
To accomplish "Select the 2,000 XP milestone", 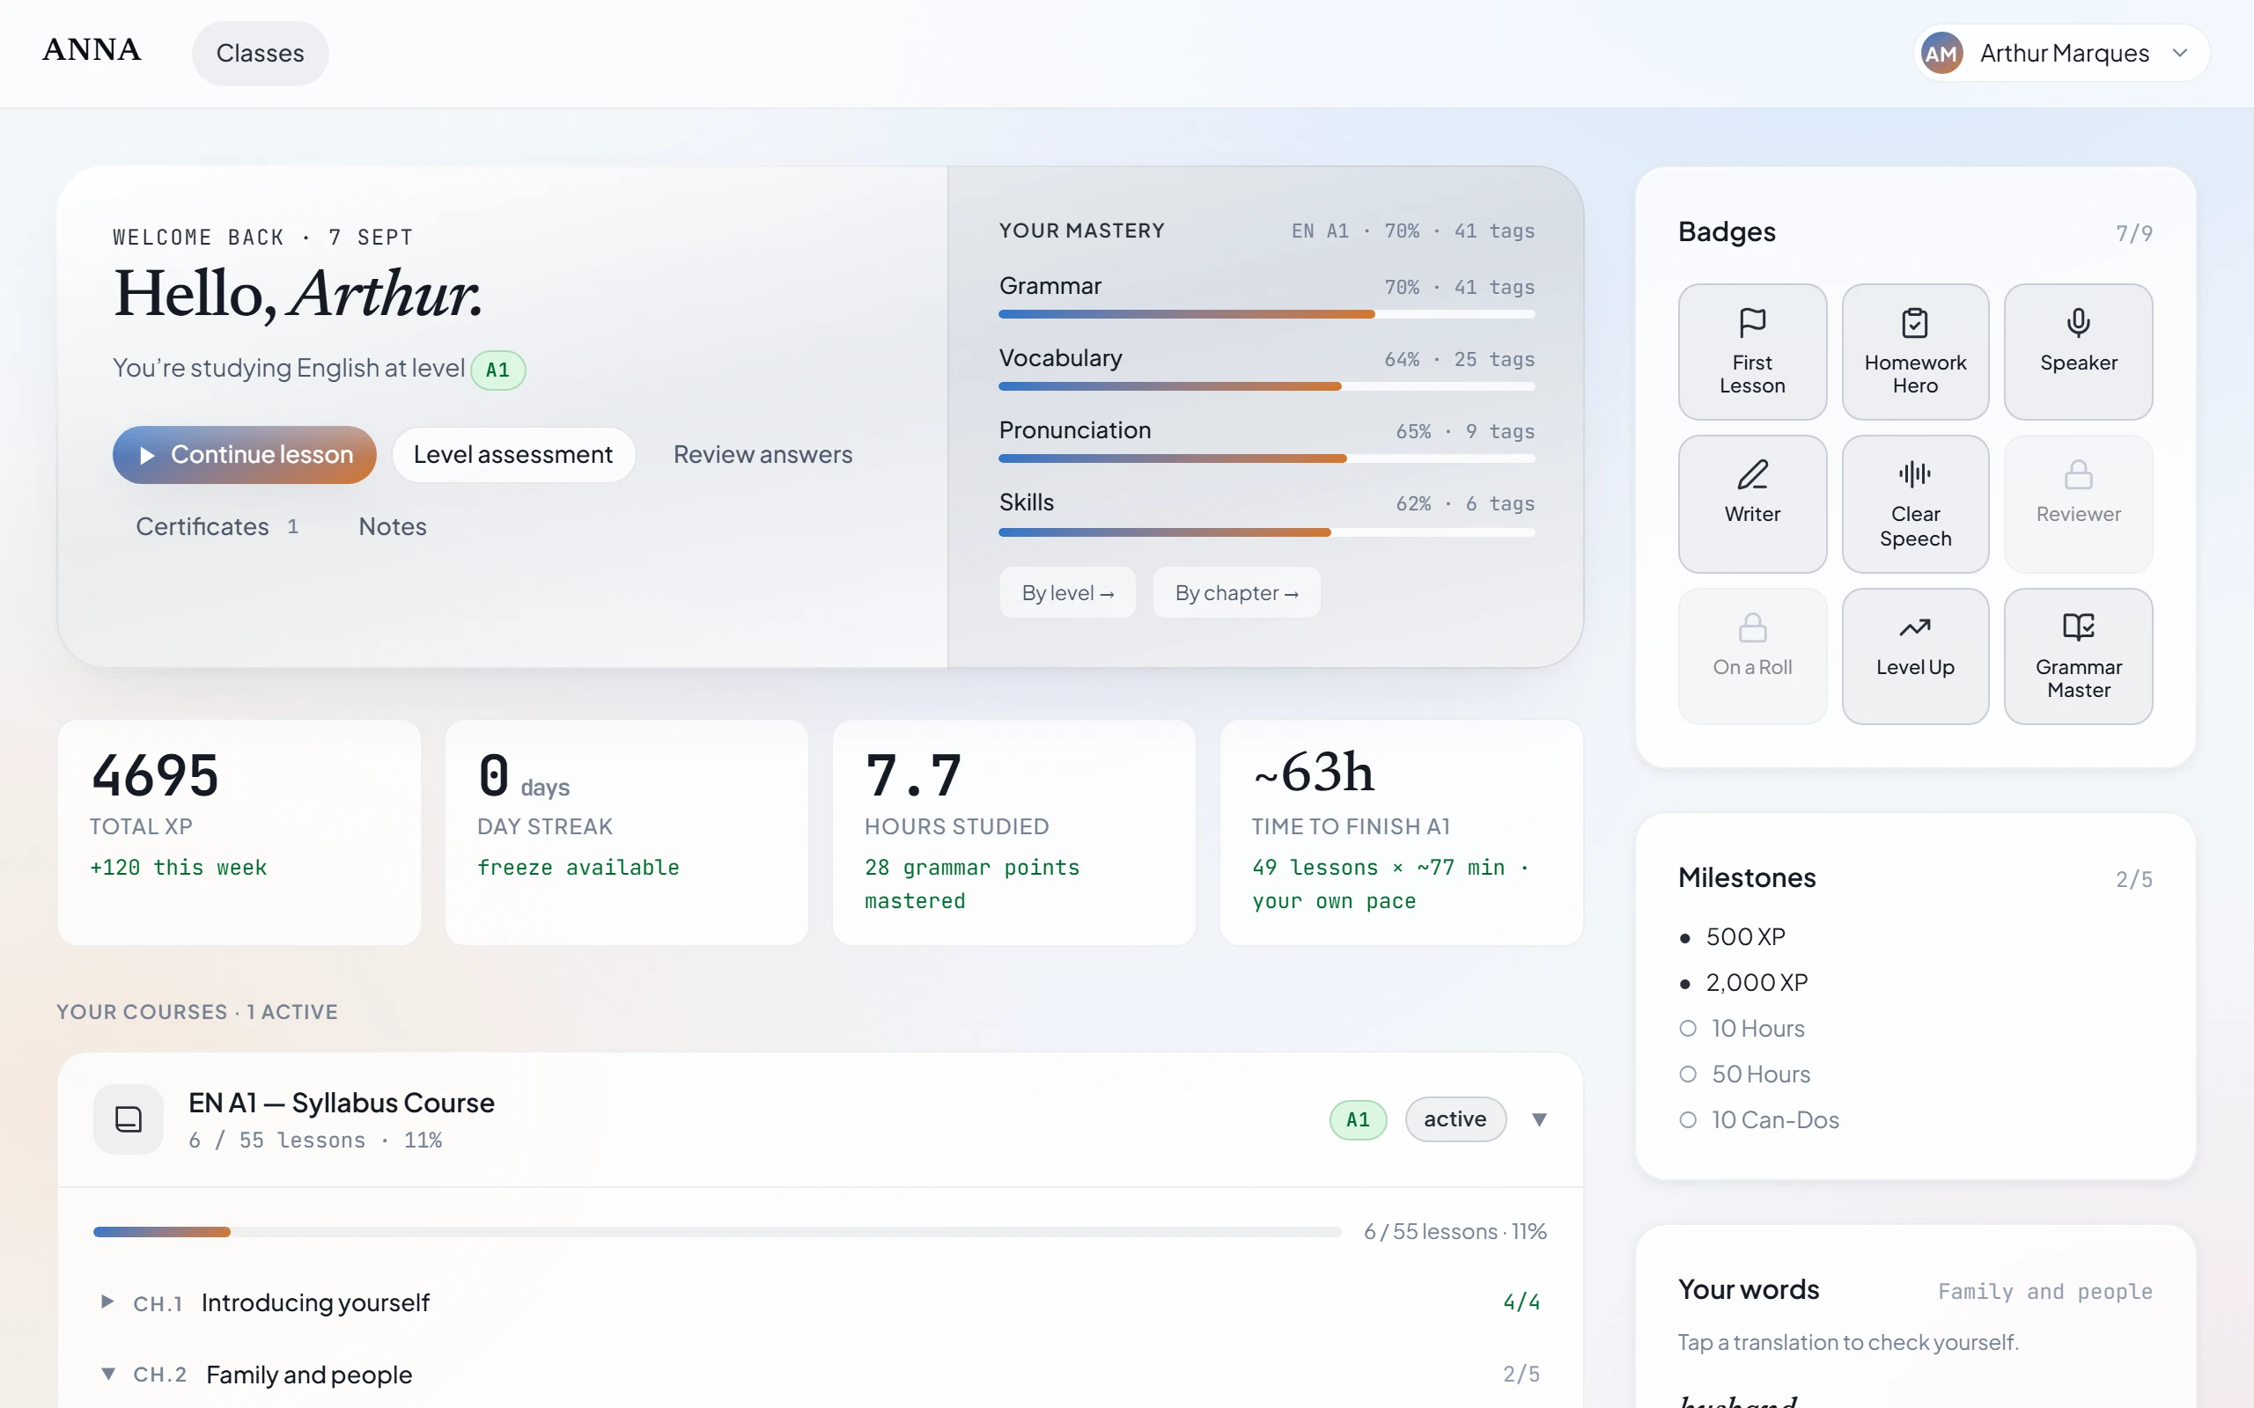I will click(x=1743, y=982).
